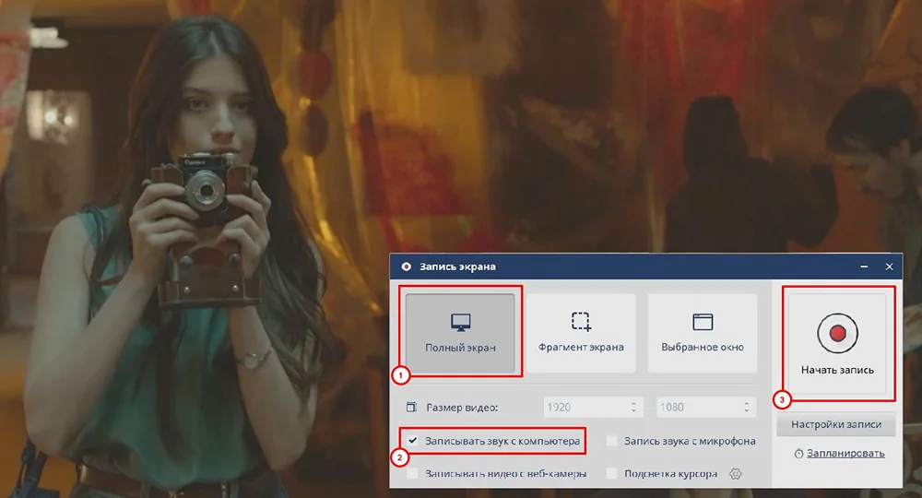Close the Запись экрана dialog
Screen dimensions: 922x498
889,267
